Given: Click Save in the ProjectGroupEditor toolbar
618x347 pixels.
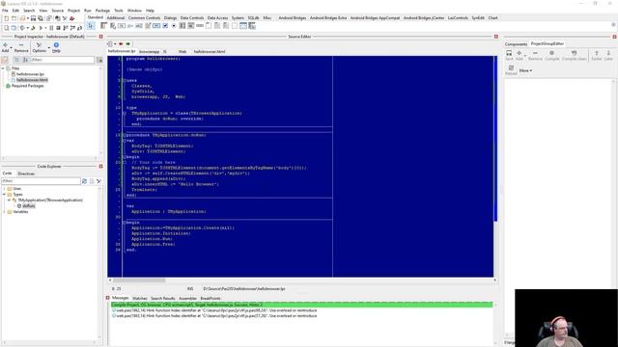Looking at the screenshot, I should click(x=509, y=55).
